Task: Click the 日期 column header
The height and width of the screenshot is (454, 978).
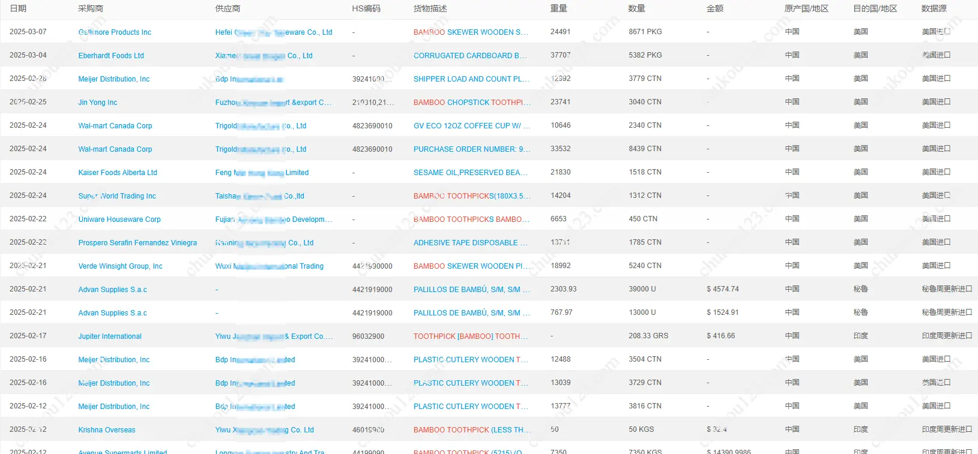Action: pos(18,8)
